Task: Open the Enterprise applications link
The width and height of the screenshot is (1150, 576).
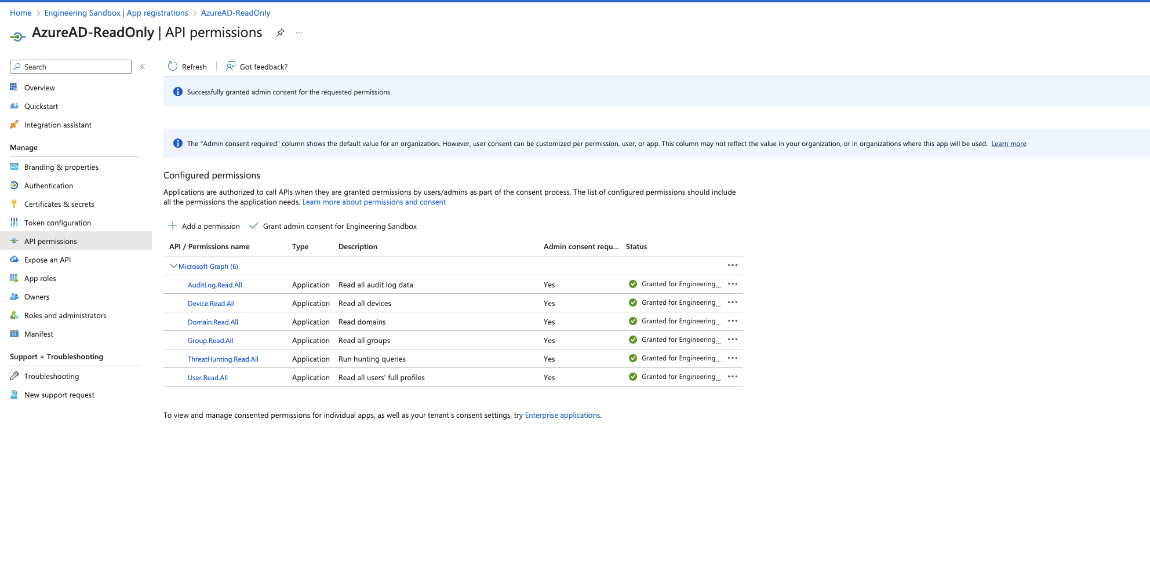Action: (x=562, y=415)
